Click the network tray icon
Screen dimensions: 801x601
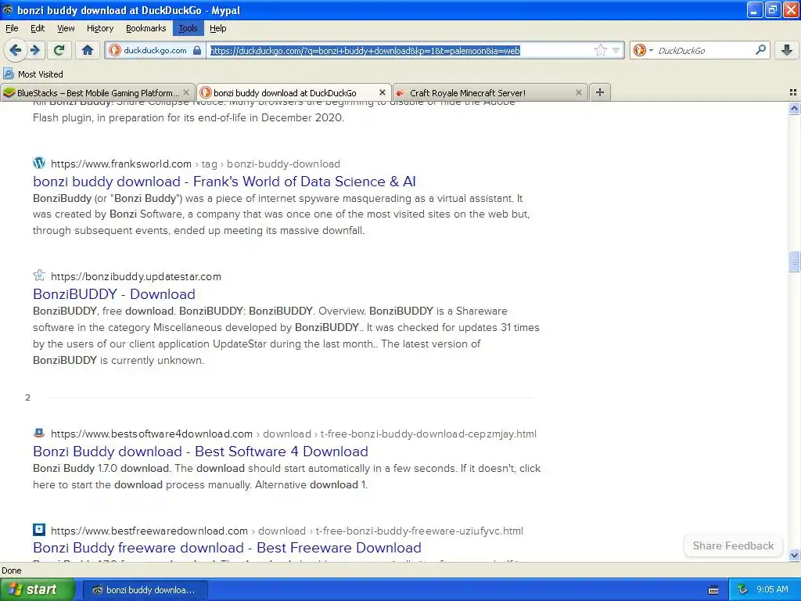(x=742, y=589)
